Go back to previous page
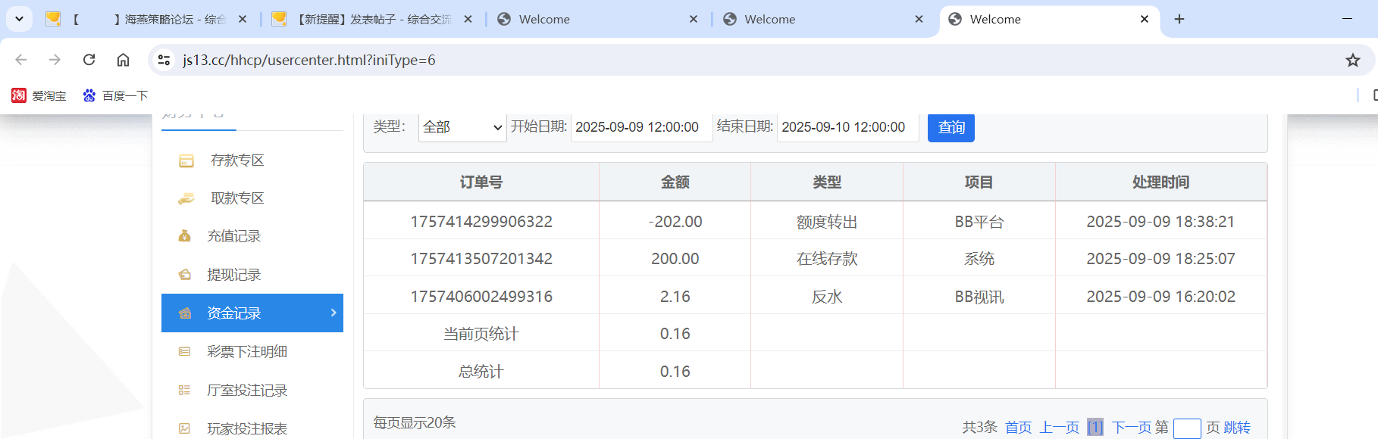1378x439 pixels. click(21, 60)
